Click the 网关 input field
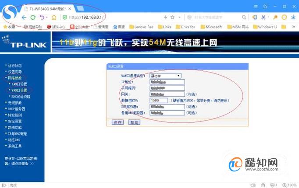The height and width of the screenshot is (188, 299). coord(167,94)
